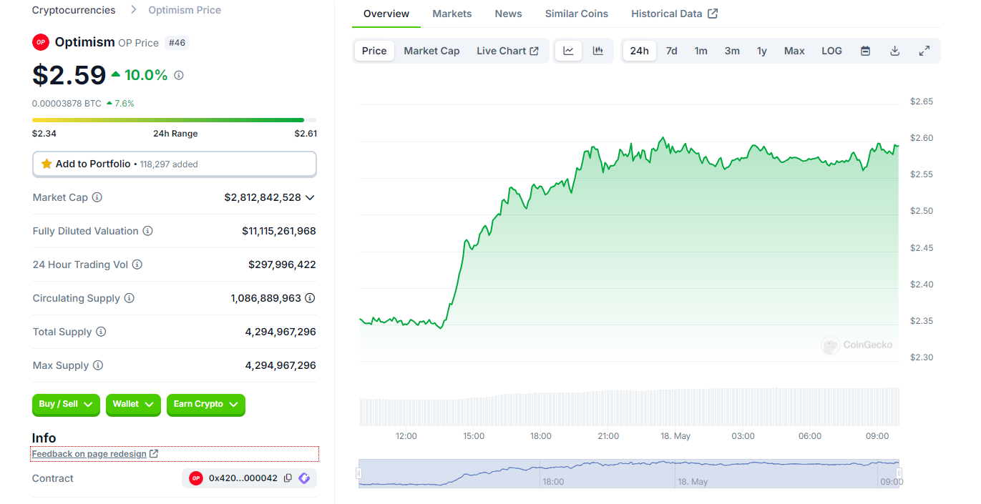This screenshot has width=981, height=504.
Task: Go to Cryptocurrencies breadcrumb link
Action: click(74, 10)
